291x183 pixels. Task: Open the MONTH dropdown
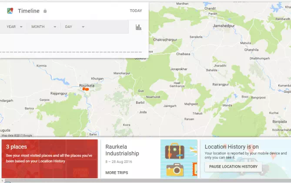pos(43,27)
